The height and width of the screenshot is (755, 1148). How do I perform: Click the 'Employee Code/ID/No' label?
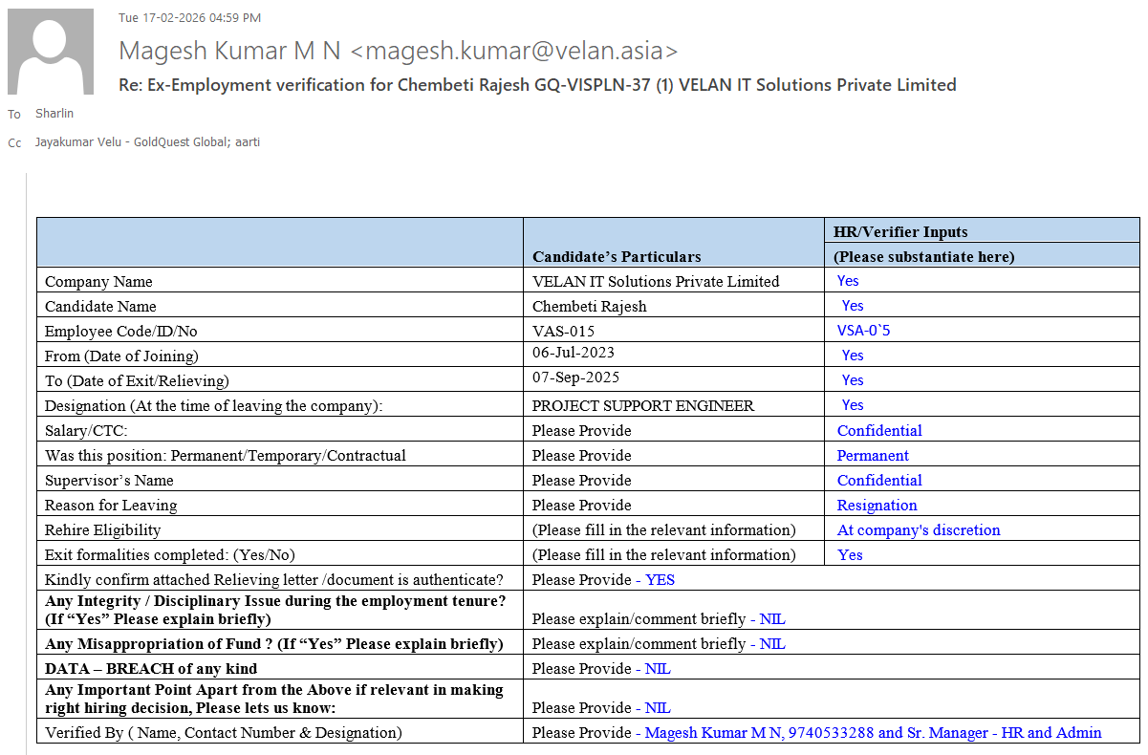(120, 331)
